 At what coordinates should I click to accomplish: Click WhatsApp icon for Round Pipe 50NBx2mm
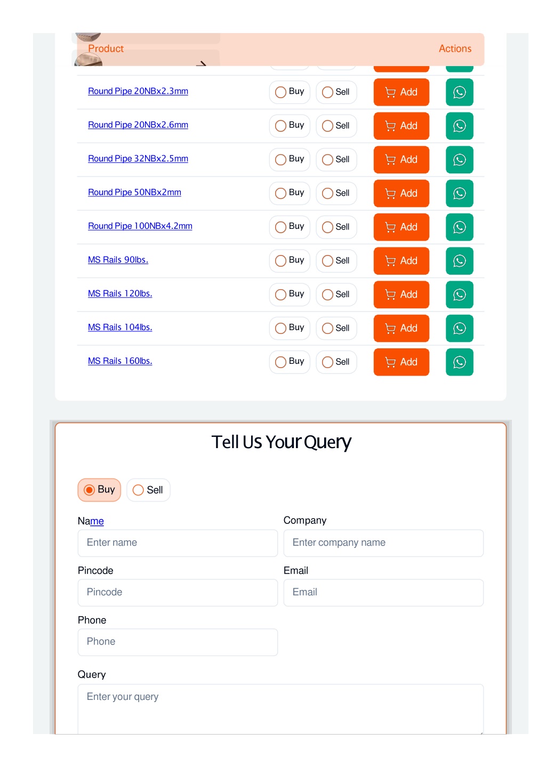(459, 193)
